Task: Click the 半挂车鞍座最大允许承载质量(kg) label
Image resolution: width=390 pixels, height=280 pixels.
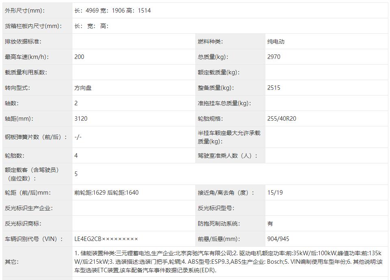Action: point(229,137)
